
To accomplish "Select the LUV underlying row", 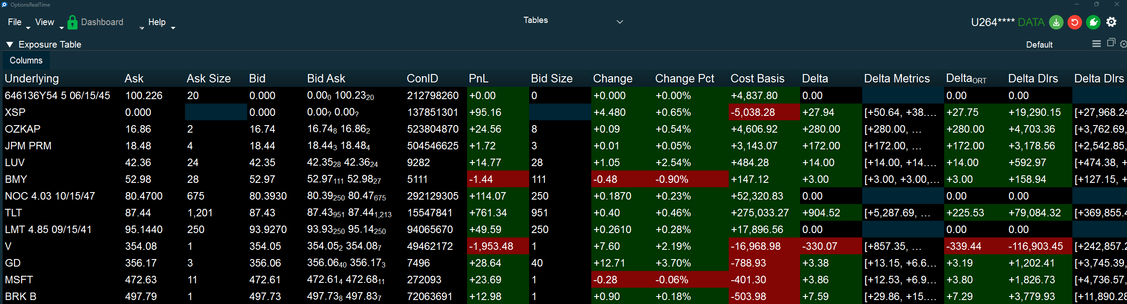I will click(x=15, y=163).
